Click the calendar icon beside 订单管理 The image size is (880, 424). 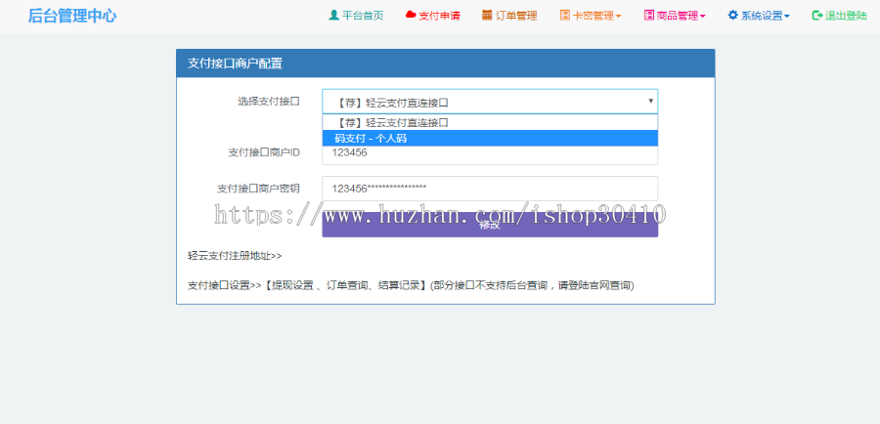tap(487, 16)
